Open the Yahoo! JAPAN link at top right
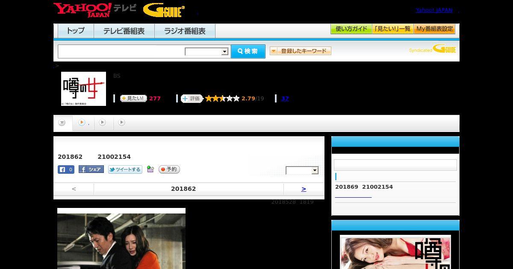The width and height of the screenshot is (513, 269). pos(434,10)
